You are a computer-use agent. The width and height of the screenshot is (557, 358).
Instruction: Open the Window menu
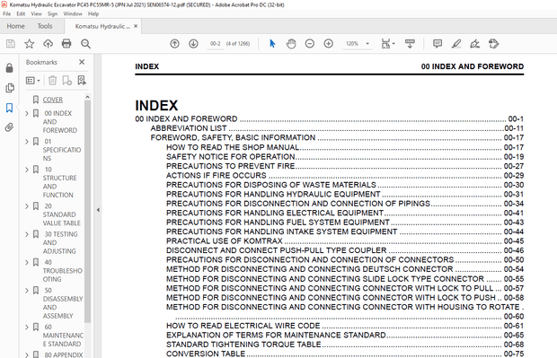tap(73, 13)
